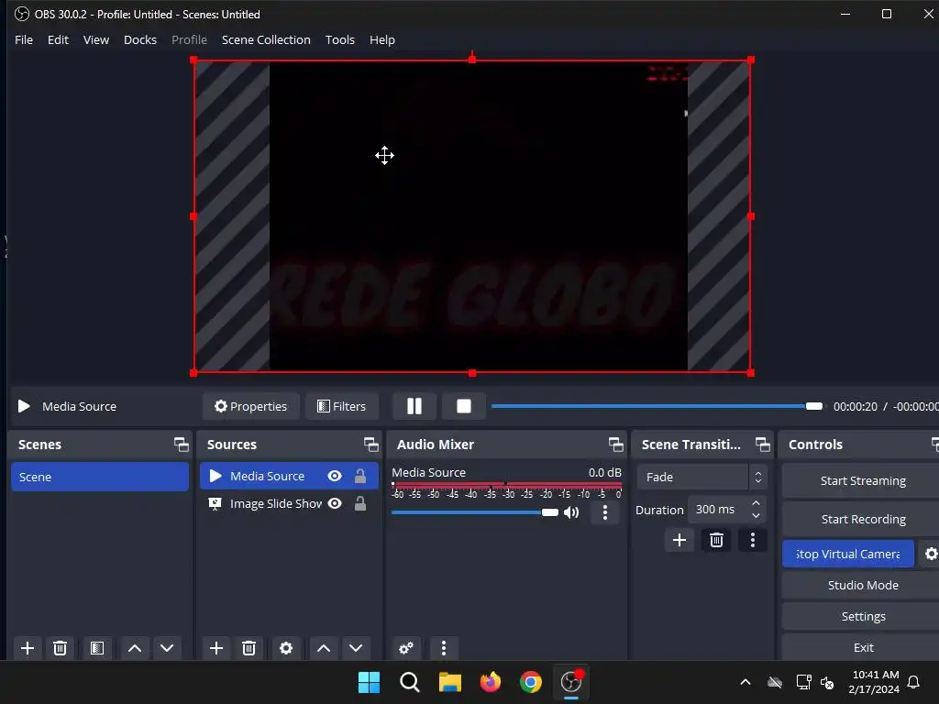This screenshot has height=704, width=939.
Task: Pop out the Sources dock
Action: pos(370,445)
